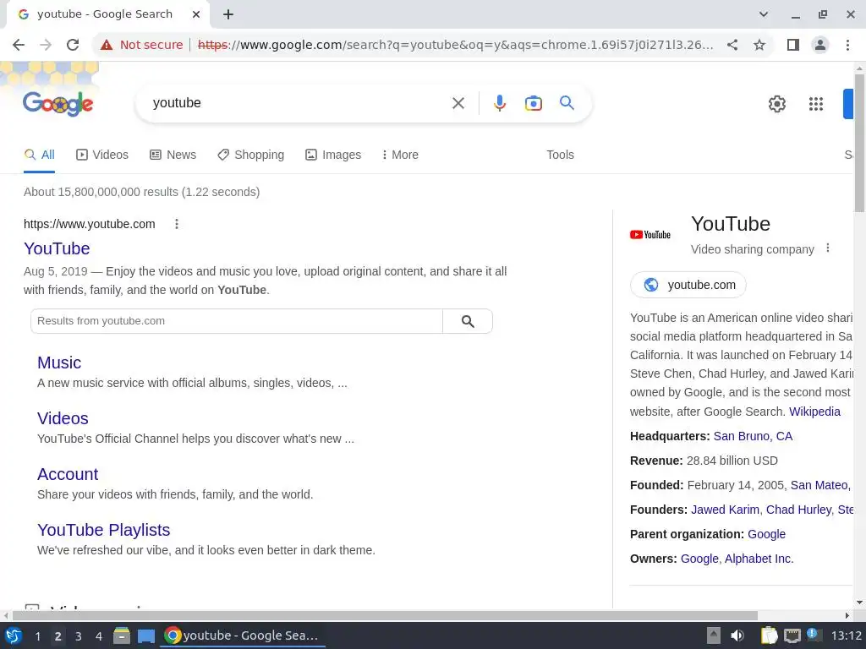
Task: Click the taskbar clock showing 13:12
Action: (x=846, y=635)
